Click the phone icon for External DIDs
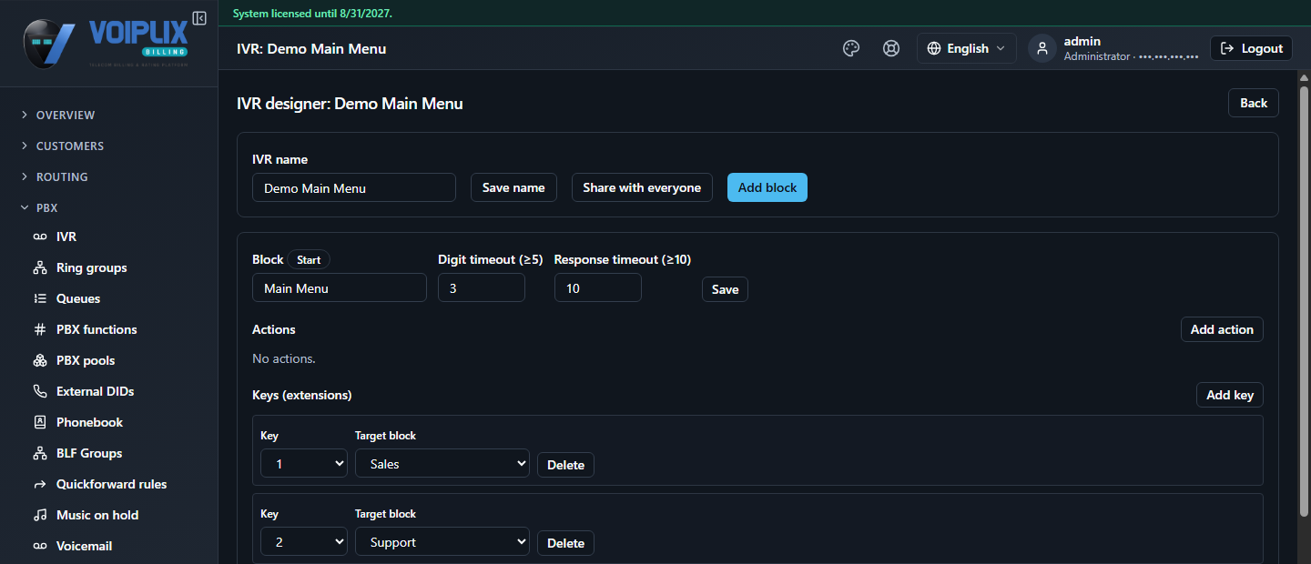The image size is (1311, 564). coord(40,391)
